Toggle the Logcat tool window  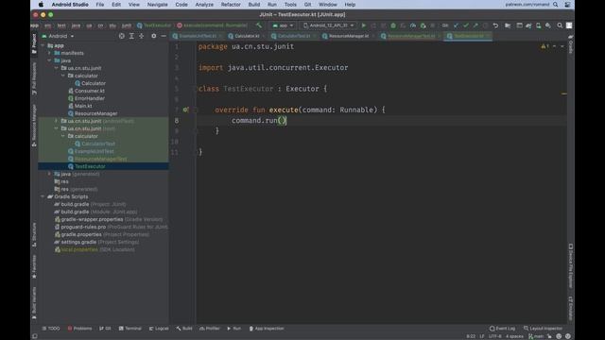(x=159, y=329)
